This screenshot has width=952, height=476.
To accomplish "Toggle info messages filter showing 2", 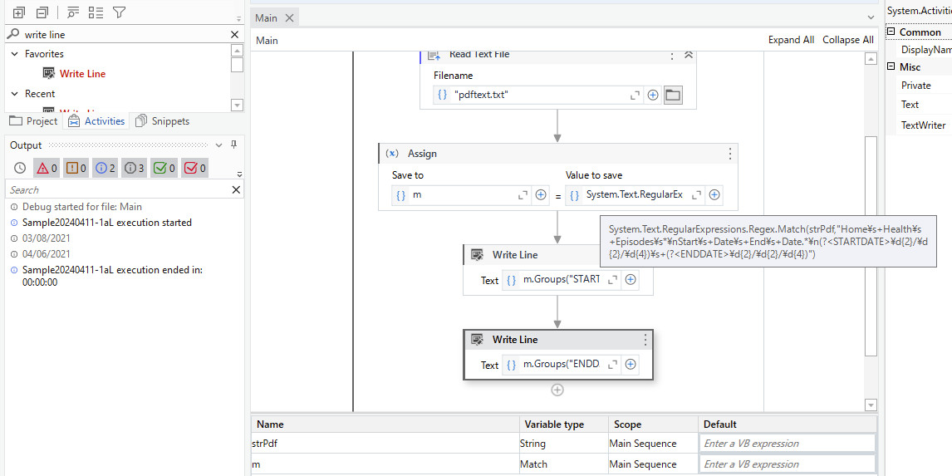I will 105,168.
